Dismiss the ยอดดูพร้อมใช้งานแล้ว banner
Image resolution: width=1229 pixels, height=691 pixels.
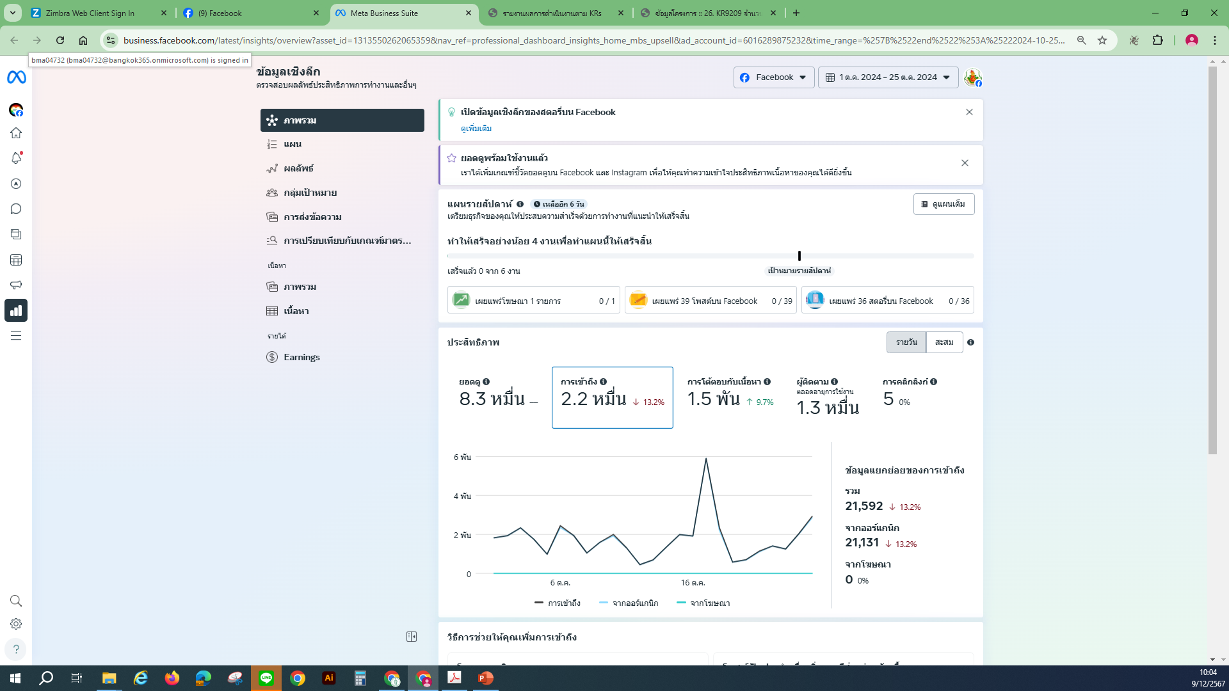pyautogui.click(x=965, y=163)
